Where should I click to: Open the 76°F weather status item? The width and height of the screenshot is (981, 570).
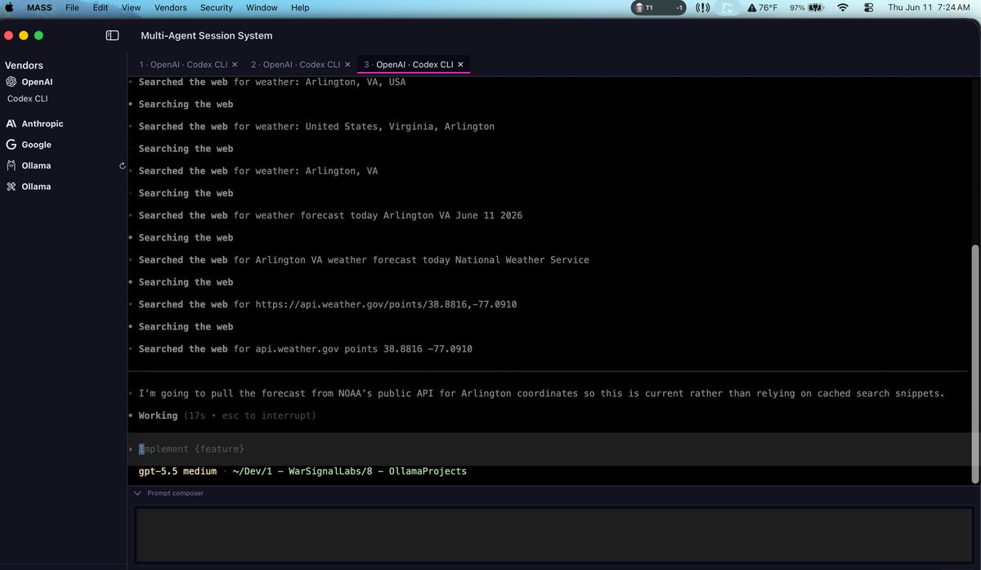(x=762, y=7)
